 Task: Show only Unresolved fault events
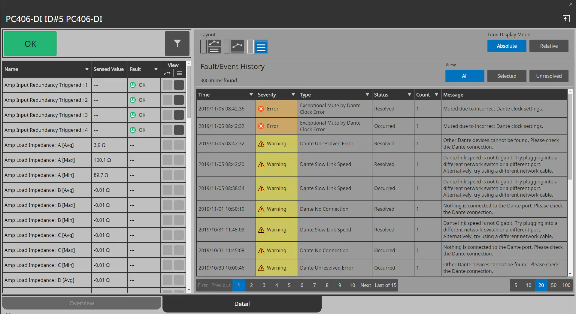point(549,76)
